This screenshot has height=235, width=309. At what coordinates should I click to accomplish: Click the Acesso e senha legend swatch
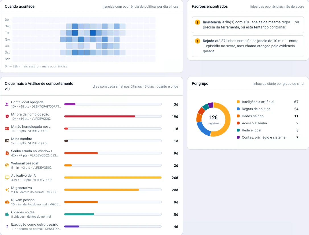click(x=238, y=123)
